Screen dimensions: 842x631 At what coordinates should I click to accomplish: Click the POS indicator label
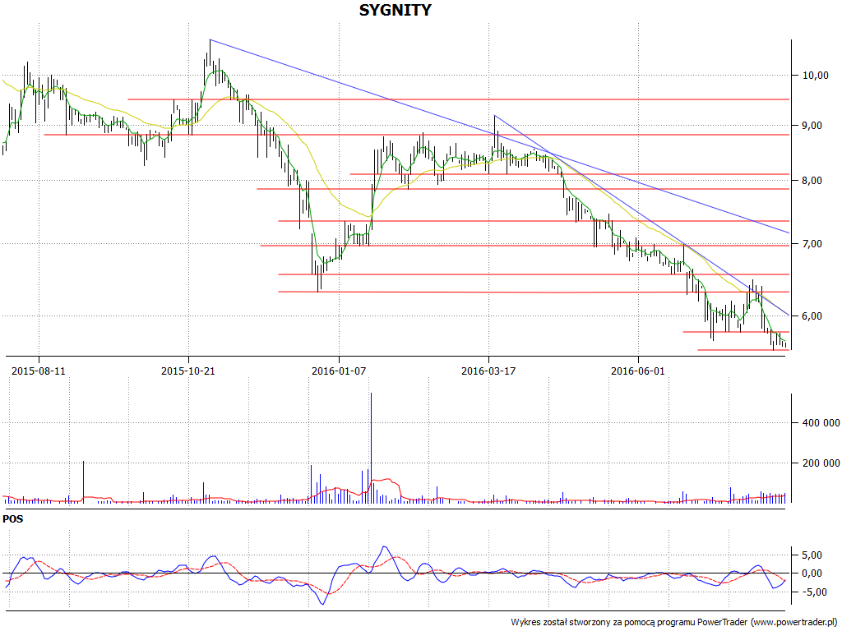point(13,519)
